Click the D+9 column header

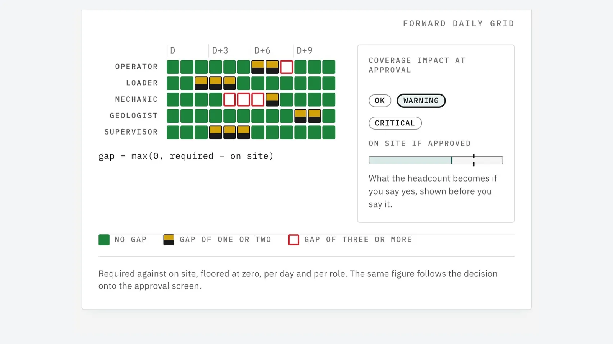click(305, 50)
